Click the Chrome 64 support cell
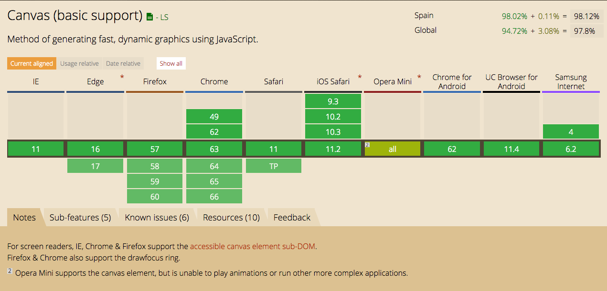Image resolution: width=607 pixels, height=291 pixels. coord(214,166)
